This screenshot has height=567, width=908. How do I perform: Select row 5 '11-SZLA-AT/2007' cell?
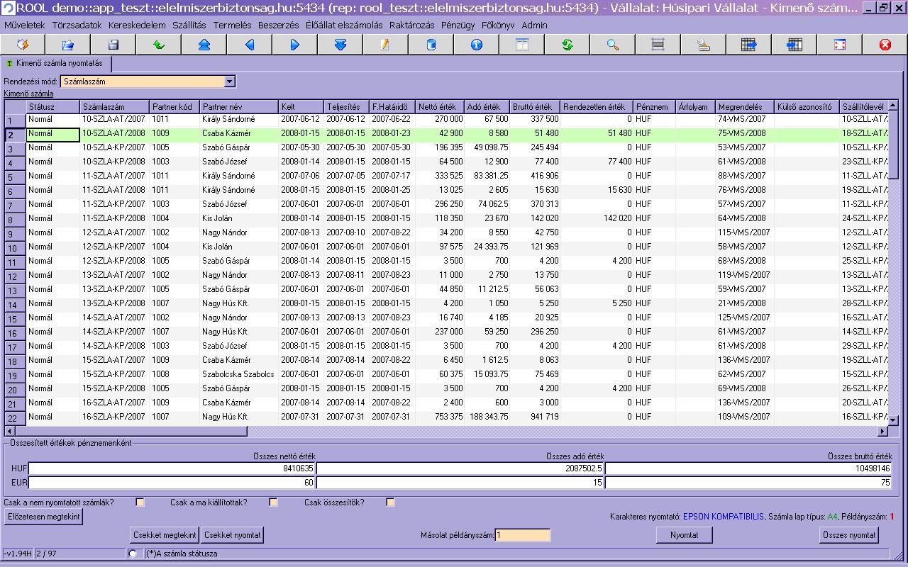point(114,176)
